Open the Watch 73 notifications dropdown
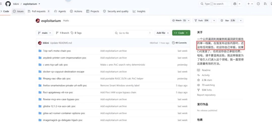 click(x=181, y=21)
